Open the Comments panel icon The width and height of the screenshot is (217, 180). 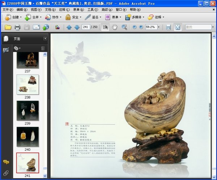[x=6, y=163]
